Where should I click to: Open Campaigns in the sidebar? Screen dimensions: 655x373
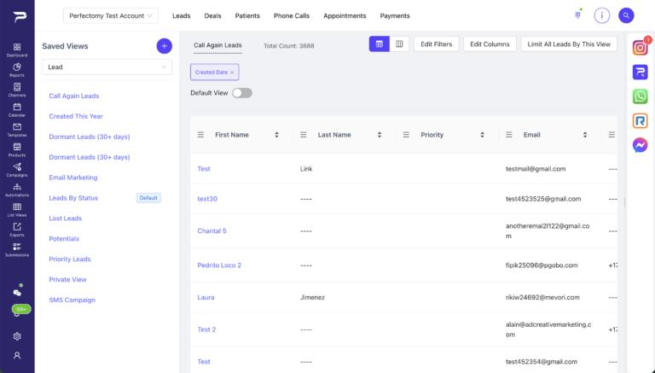point(17,170)
